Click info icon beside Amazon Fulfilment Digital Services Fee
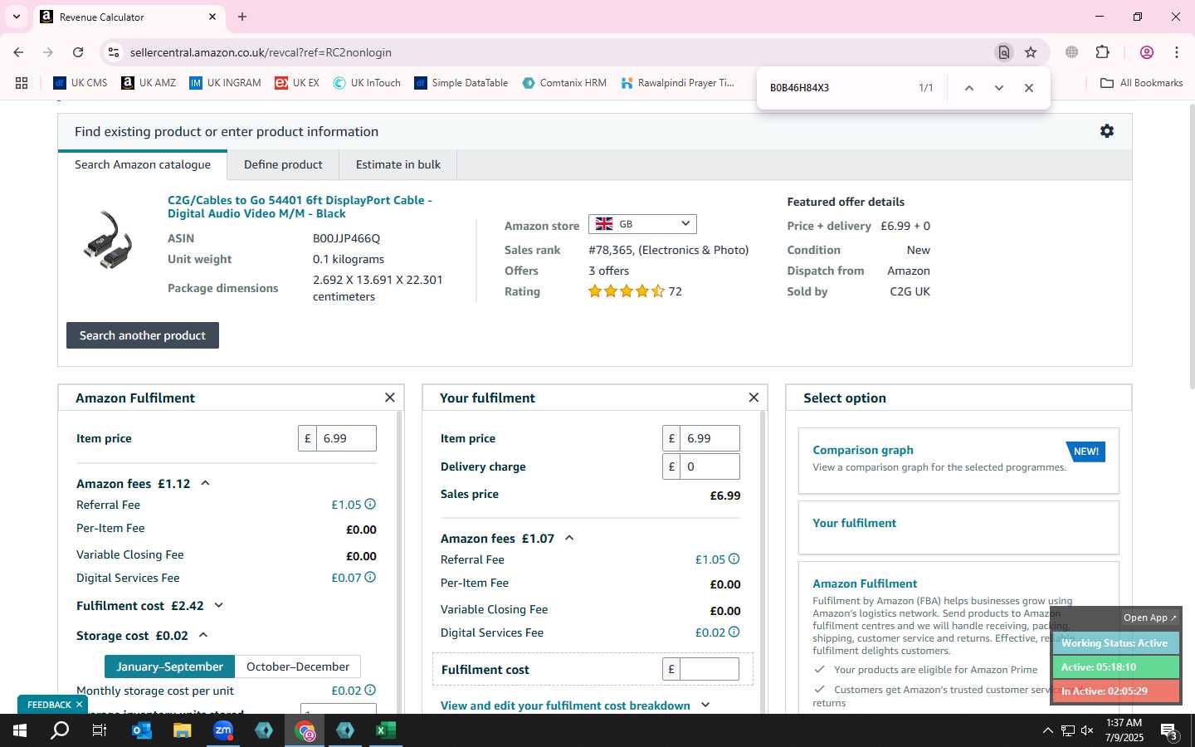 click(370, 577)
